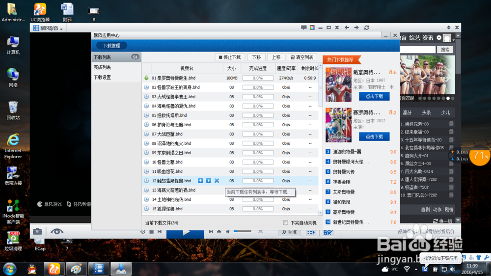491x276 pixels.
Task: Click the download list scrollbar down arrow
Action: point(320,213)
